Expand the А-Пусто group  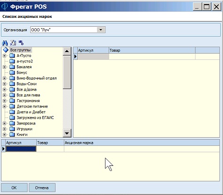4,55
